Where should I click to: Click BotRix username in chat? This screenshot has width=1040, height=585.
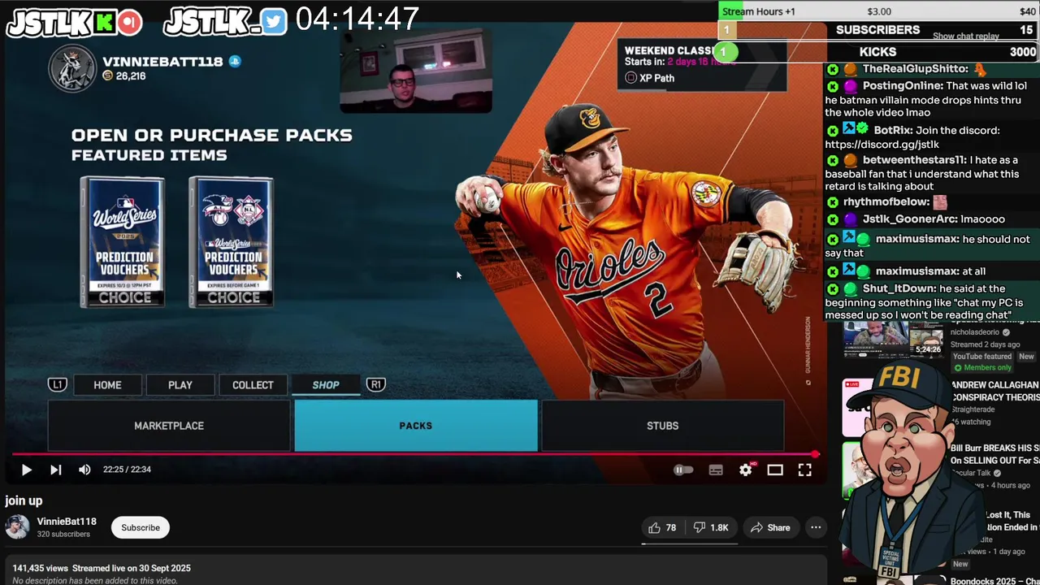894,130
